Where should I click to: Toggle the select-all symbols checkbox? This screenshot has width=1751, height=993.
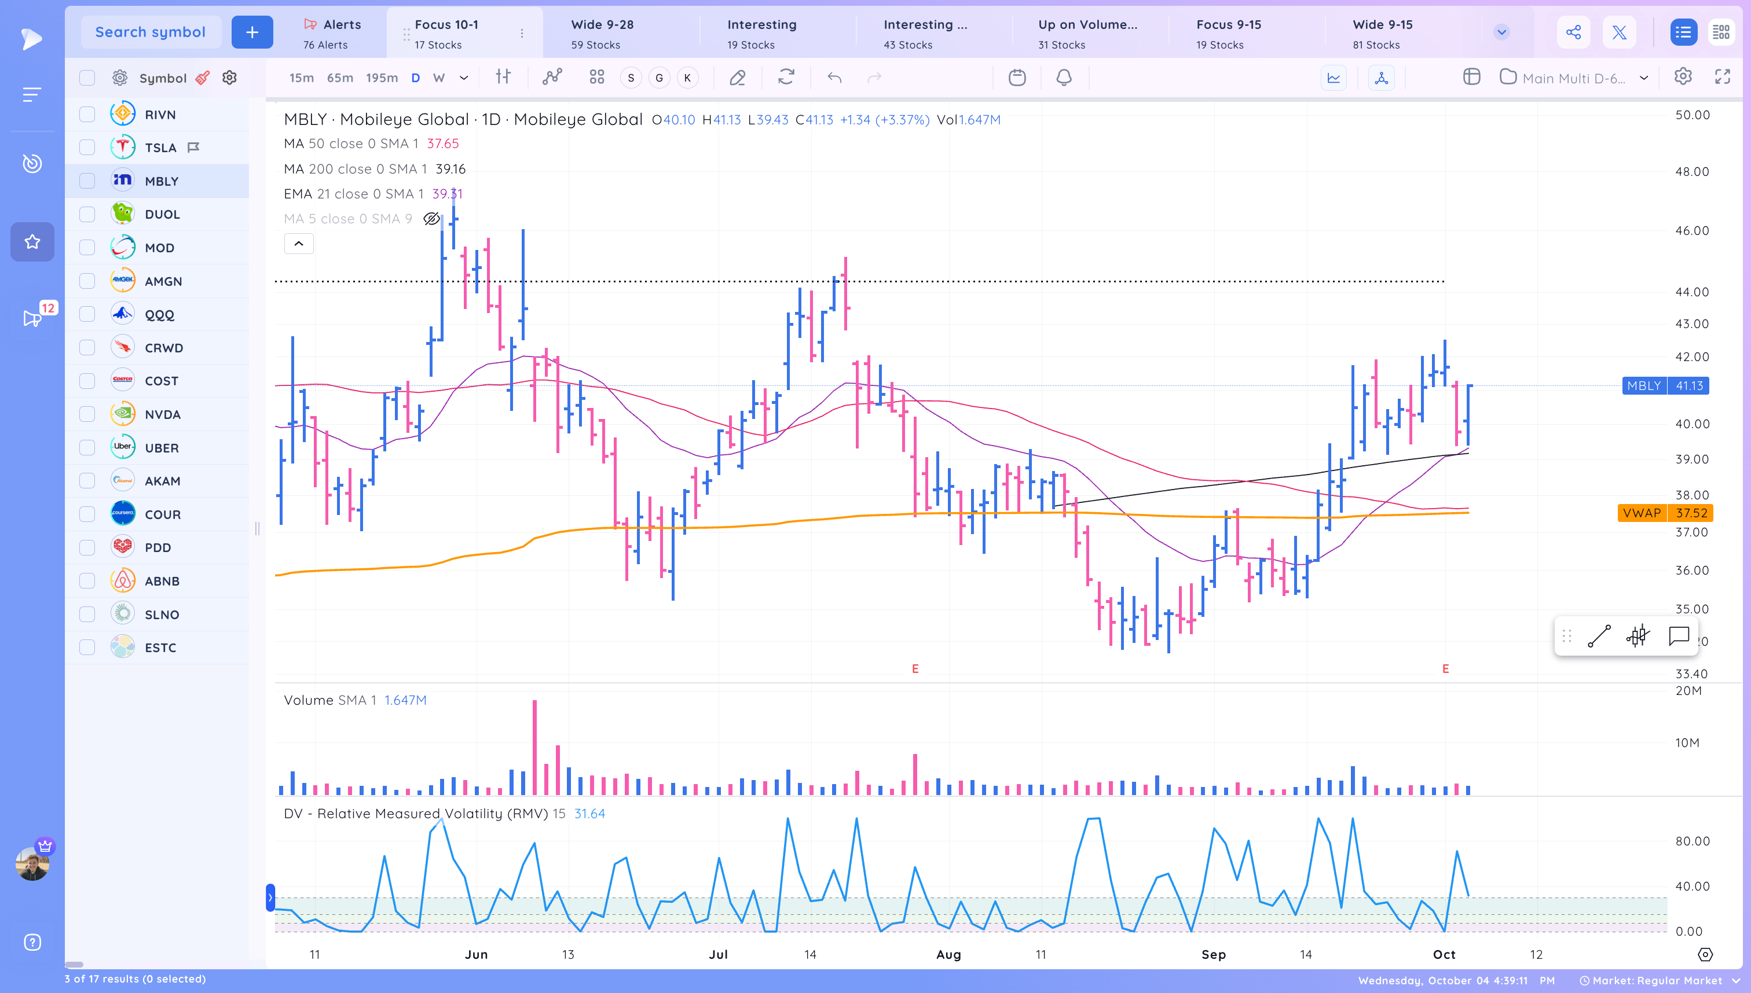pyautogui.click(x=87, y=78)
